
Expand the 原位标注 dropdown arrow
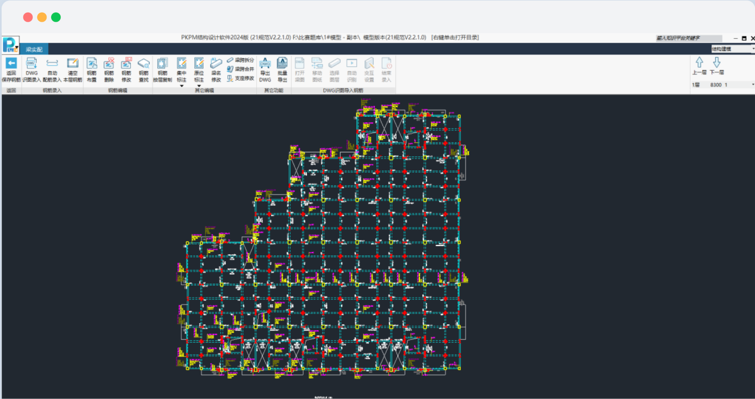[x=199, y=86]
